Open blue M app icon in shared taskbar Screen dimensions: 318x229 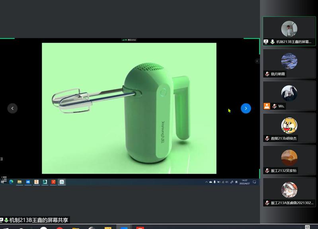pyautogui.click(x=28, y=182)
